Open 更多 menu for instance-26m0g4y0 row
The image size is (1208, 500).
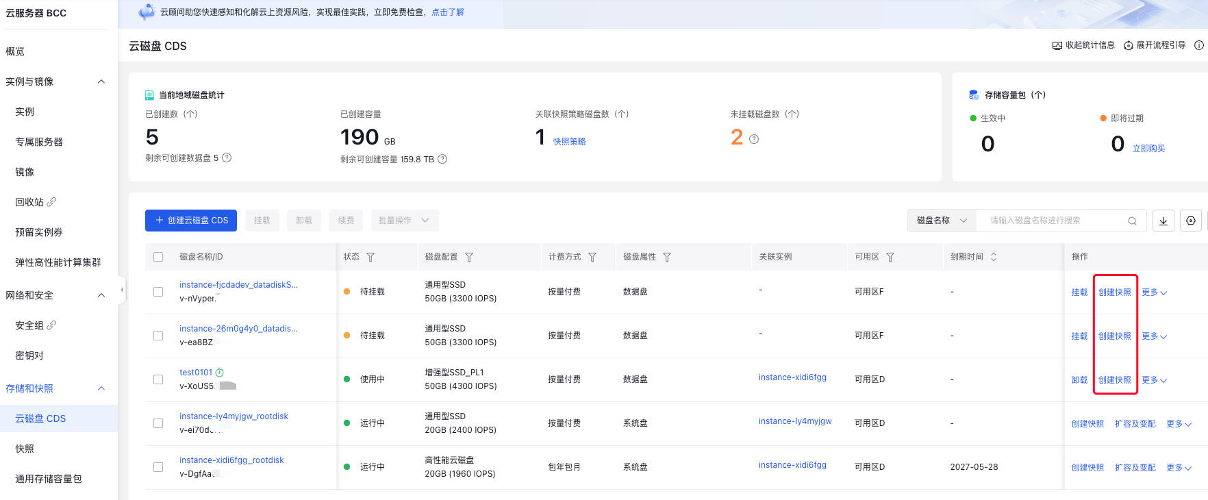click(x=1154, y=336)
